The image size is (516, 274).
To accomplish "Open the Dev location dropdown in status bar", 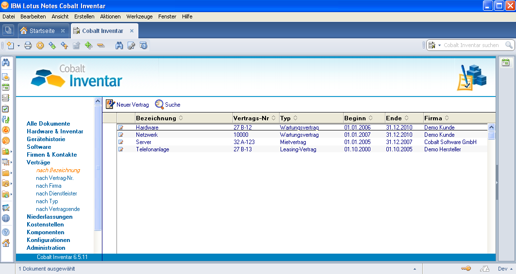I will pyautogui.click(x=505, y=269).
